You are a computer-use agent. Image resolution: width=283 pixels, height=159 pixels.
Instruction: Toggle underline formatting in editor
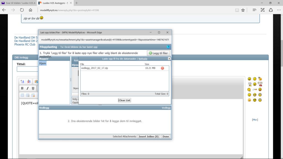click(x=33, y=88)
